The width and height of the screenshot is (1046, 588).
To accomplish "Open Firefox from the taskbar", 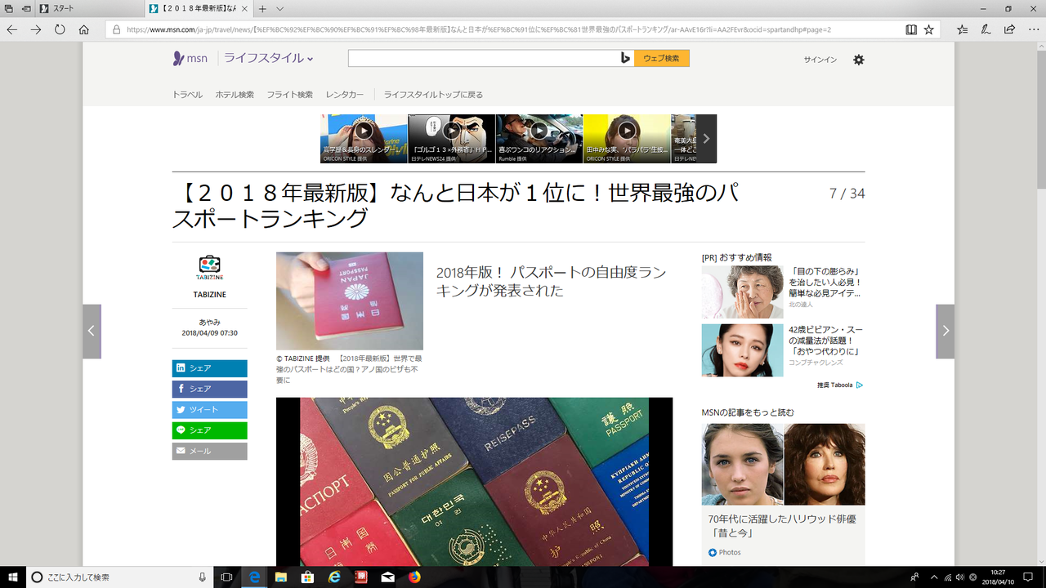I will (x=413, y=577).
